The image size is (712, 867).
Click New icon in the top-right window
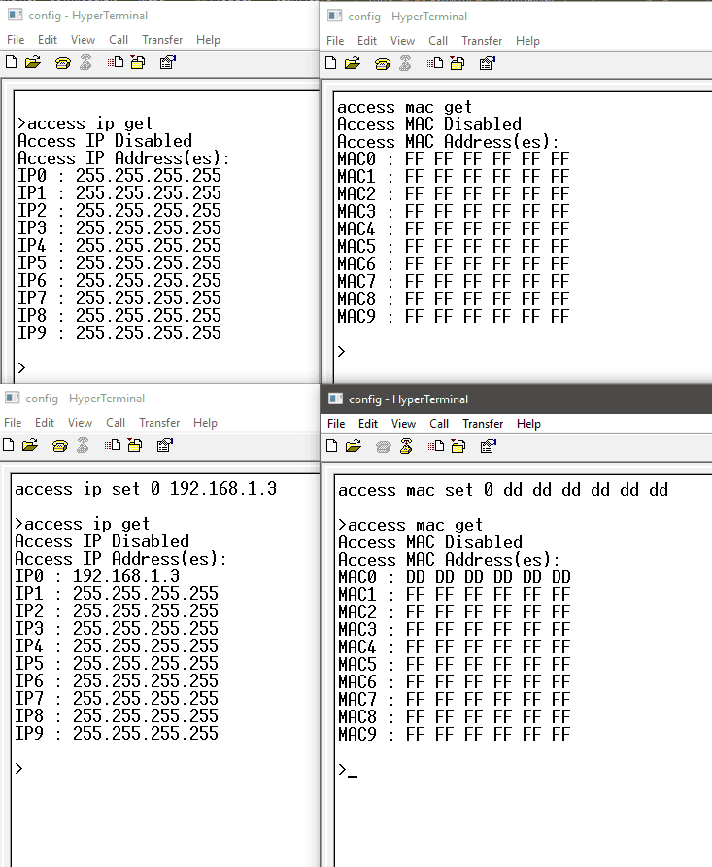pyautogui.click(x=331, y=64)
